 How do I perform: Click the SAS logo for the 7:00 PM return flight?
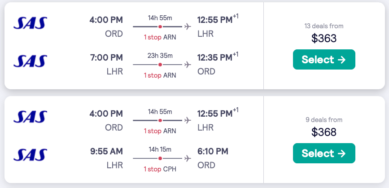[31, 60]
